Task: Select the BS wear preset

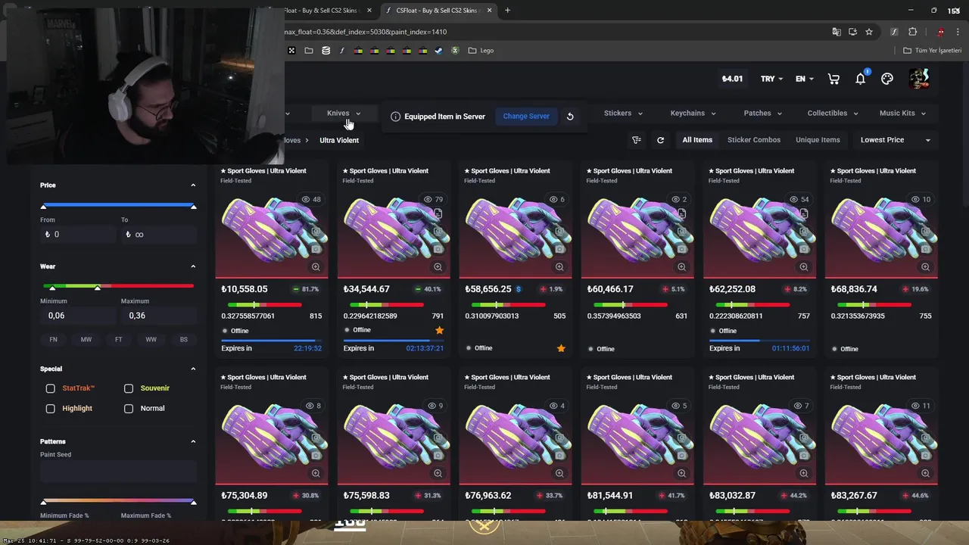Action: point(183,340)
